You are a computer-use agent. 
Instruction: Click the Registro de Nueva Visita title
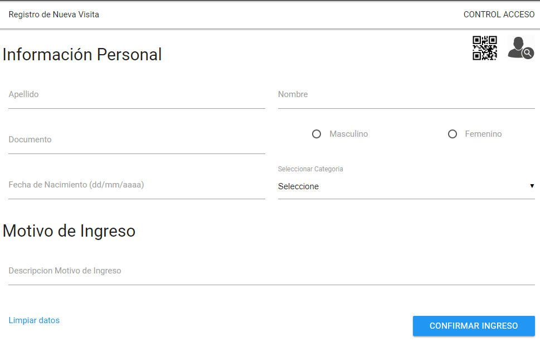point(54,15)
